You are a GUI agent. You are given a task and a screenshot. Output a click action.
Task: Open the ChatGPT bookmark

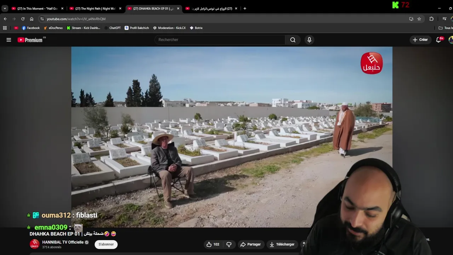112,28
